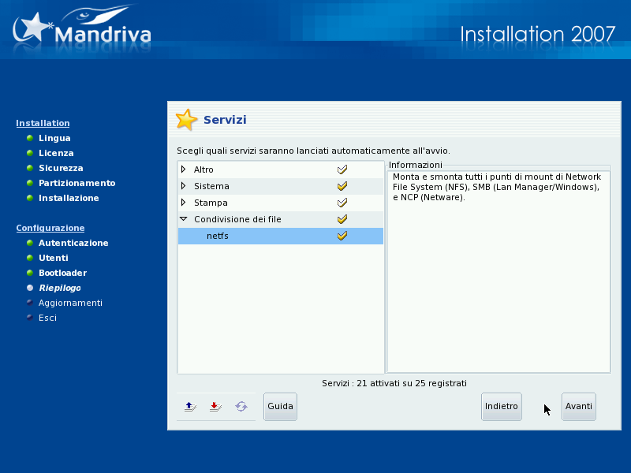
Task: Click the green bullet next to Bootloader
Action: point(29,273)
